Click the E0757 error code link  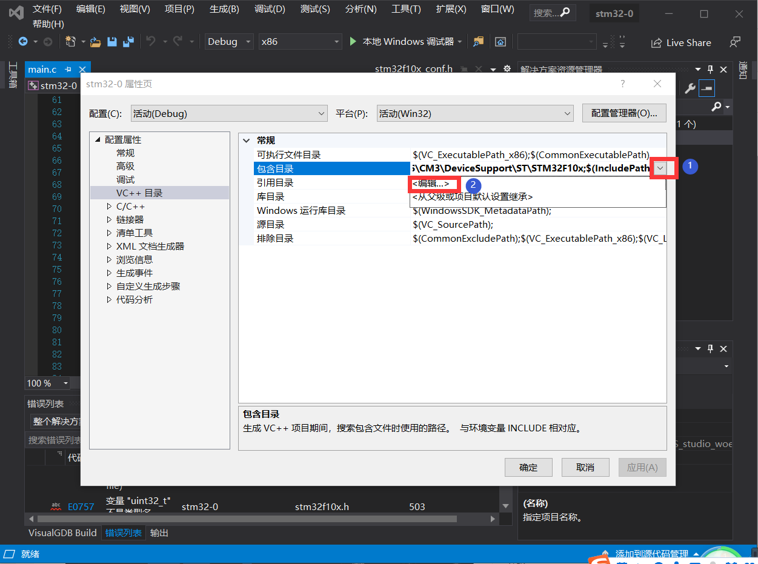81,506
